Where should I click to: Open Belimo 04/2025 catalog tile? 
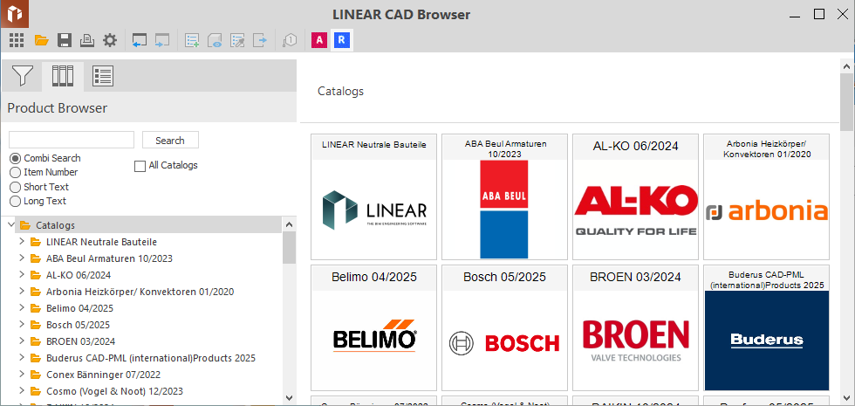[x=374, y=327]
